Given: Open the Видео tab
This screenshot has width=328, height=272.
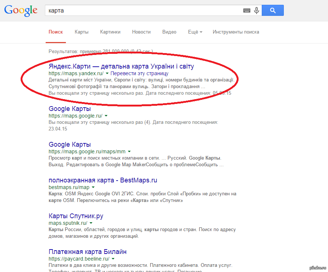Looking at the screenshot, I should [169, 32].
